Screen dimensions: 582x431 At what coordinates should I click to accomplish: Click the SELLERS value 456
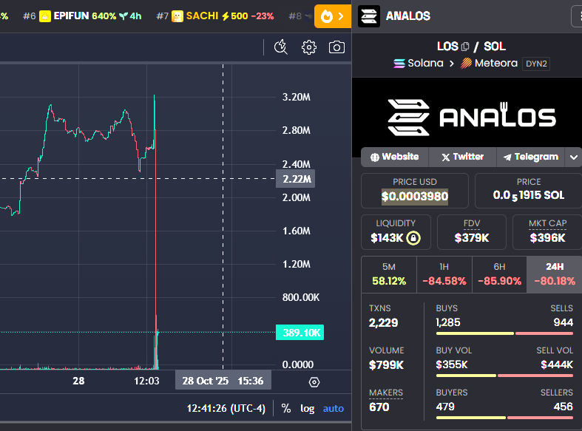coord(563,407)
